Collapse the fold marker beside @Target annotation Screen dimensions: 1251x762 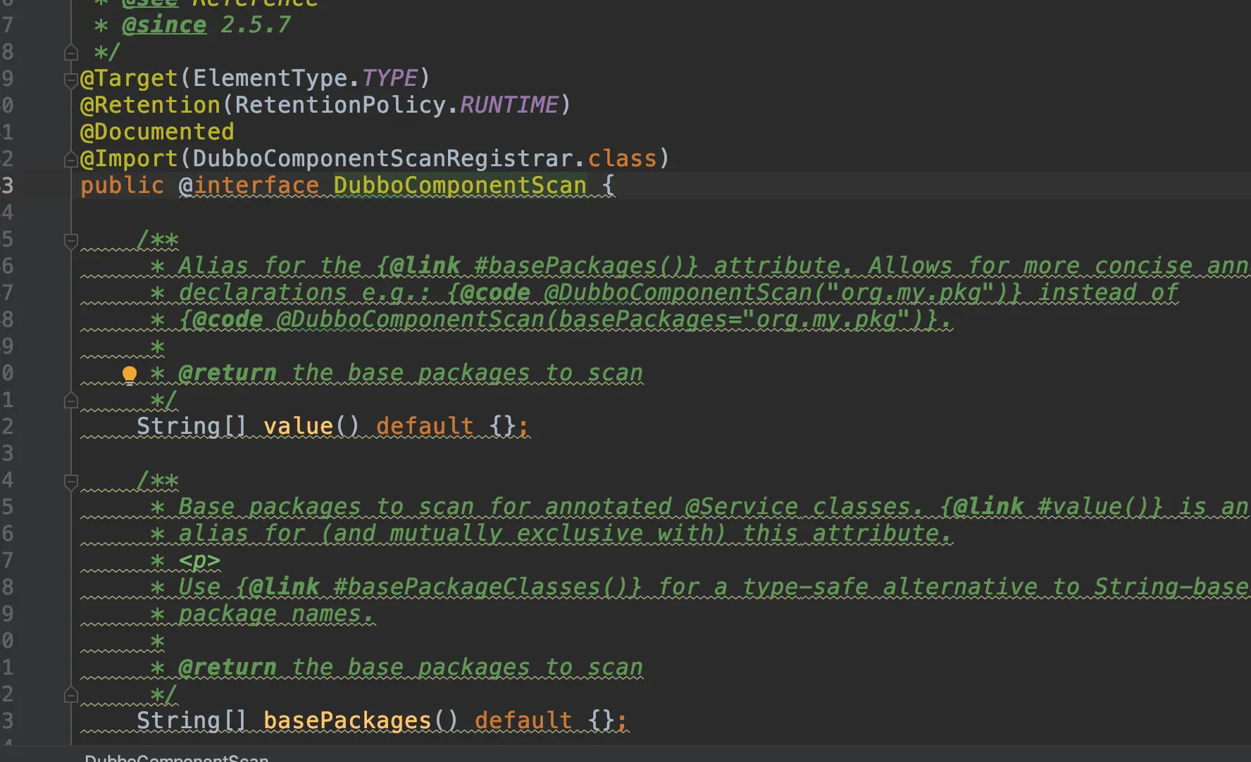[x=70, y=80]
